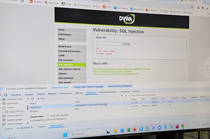This screenshot has height=139, width=210.
Task: Open the Windows Start menu
Action: click(x=65, y=134)
